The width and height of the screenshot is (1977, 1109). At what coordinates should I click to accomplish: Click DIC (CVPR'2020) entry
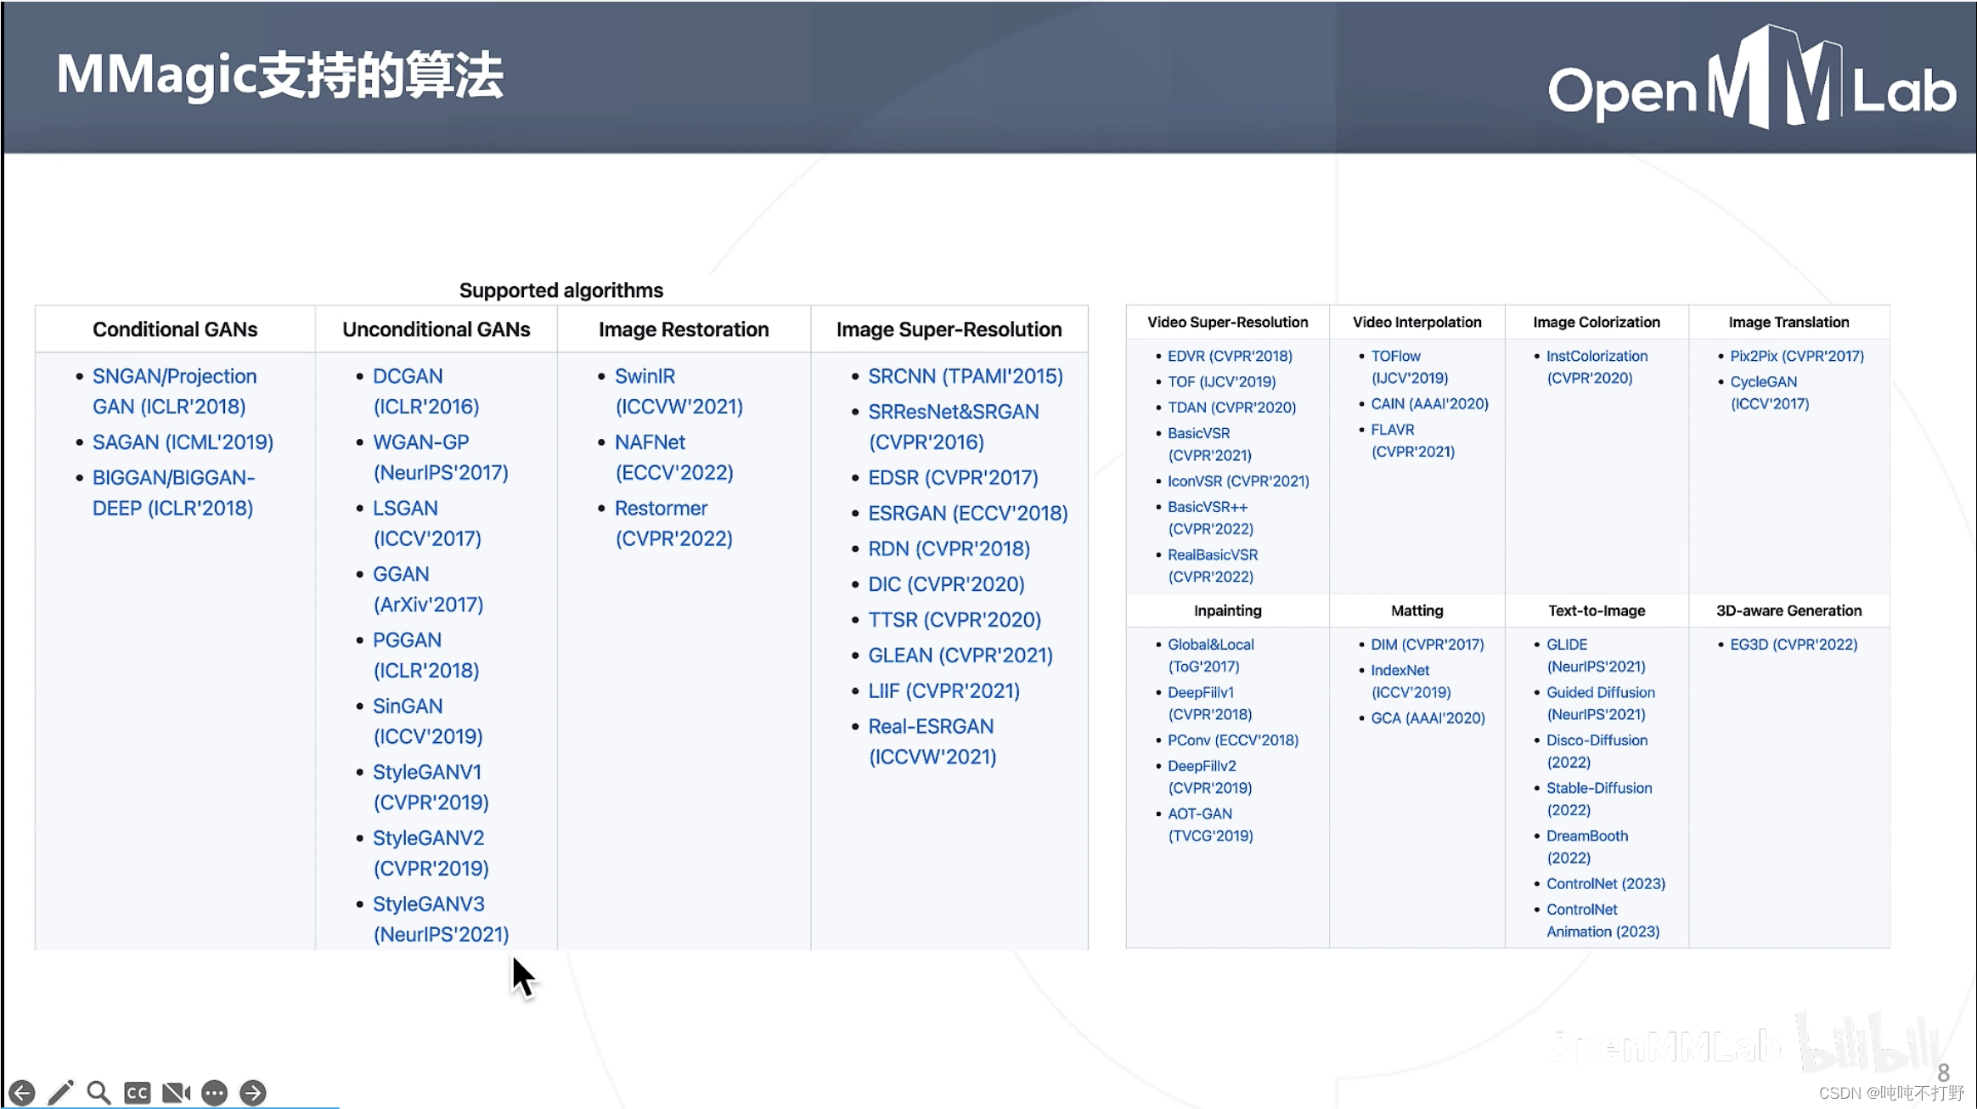946,585
